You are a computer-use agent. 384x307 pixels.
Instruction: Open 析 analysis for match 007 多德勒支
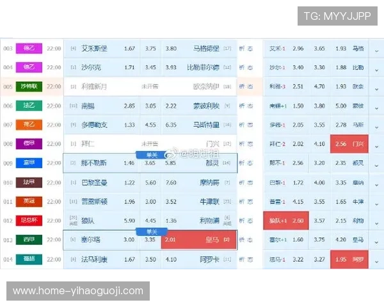coord(242,125)
